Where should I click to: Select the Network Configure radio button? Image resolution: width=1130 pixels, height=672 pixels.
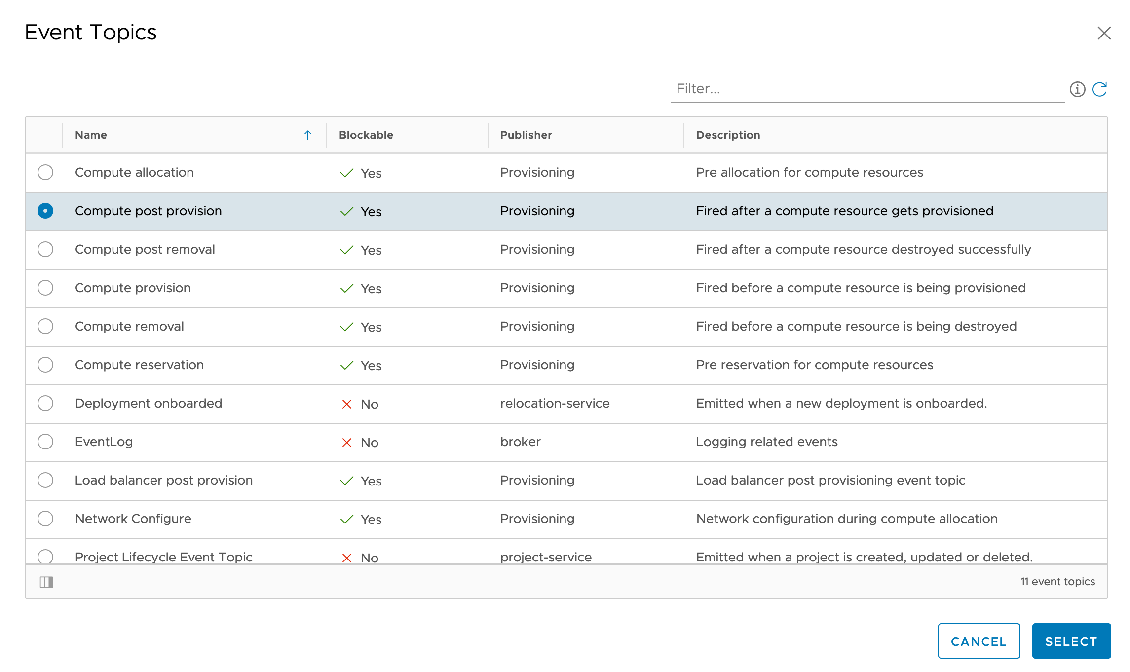click(45, 519)
